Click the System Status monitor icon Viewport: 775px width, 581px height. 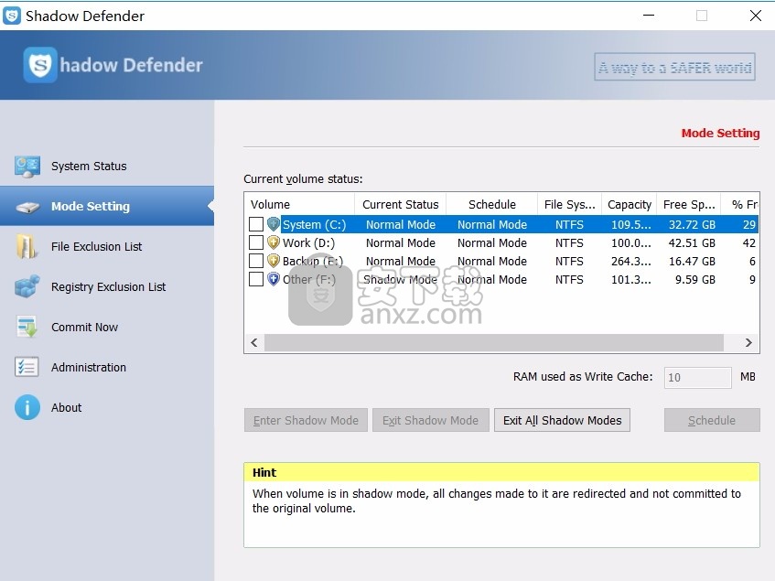coord(27,166)
